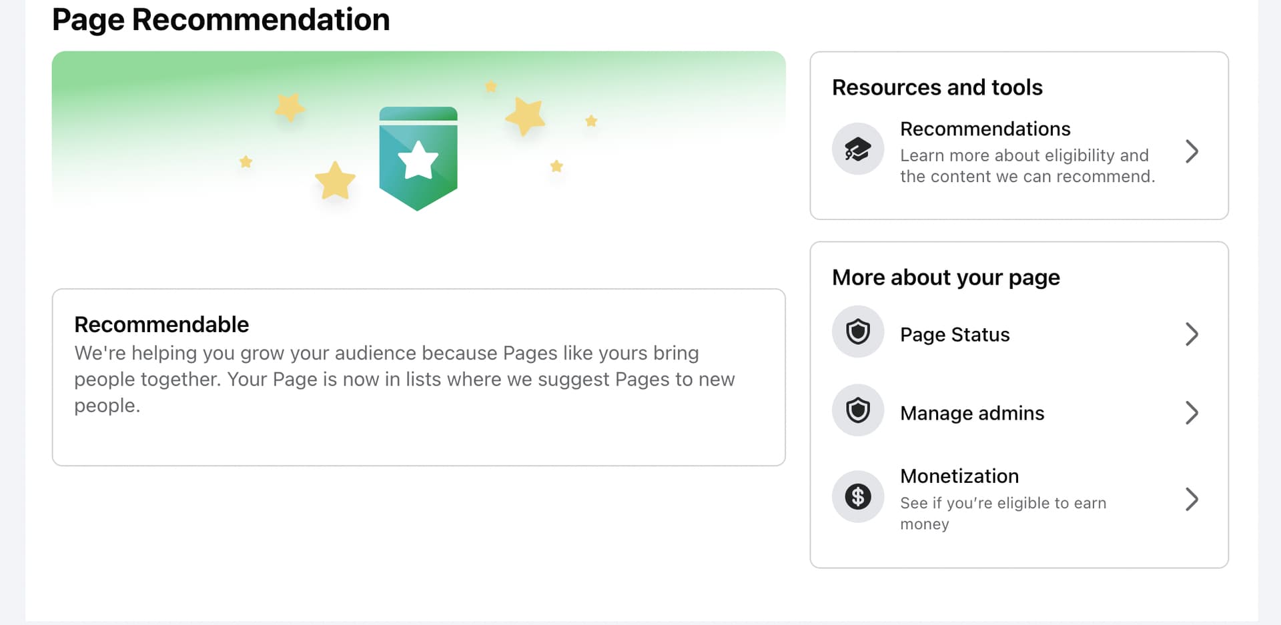Open Monetization via its chevron arrow

click(1192, 499)
